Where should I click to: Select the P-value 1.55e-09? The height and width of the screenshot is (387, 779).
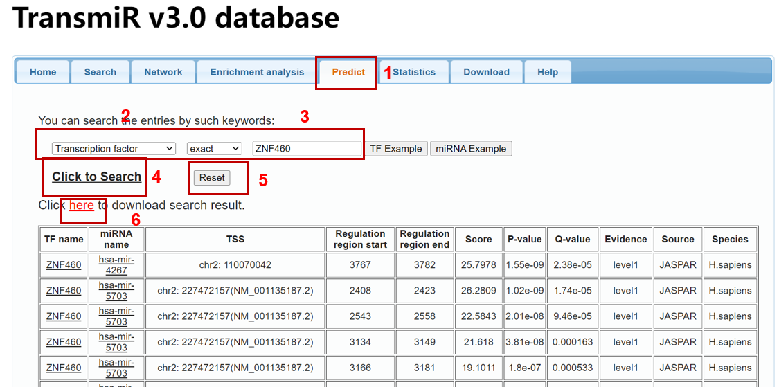524,264
